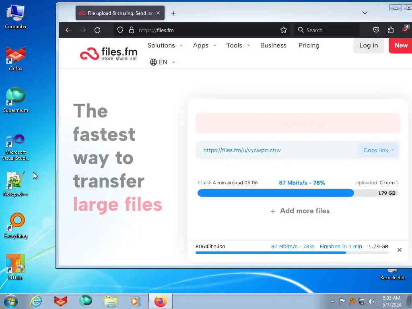Switch to the Firefox taskbar button
This screenshot has width=412, height=309.
(x=160, y=301)
